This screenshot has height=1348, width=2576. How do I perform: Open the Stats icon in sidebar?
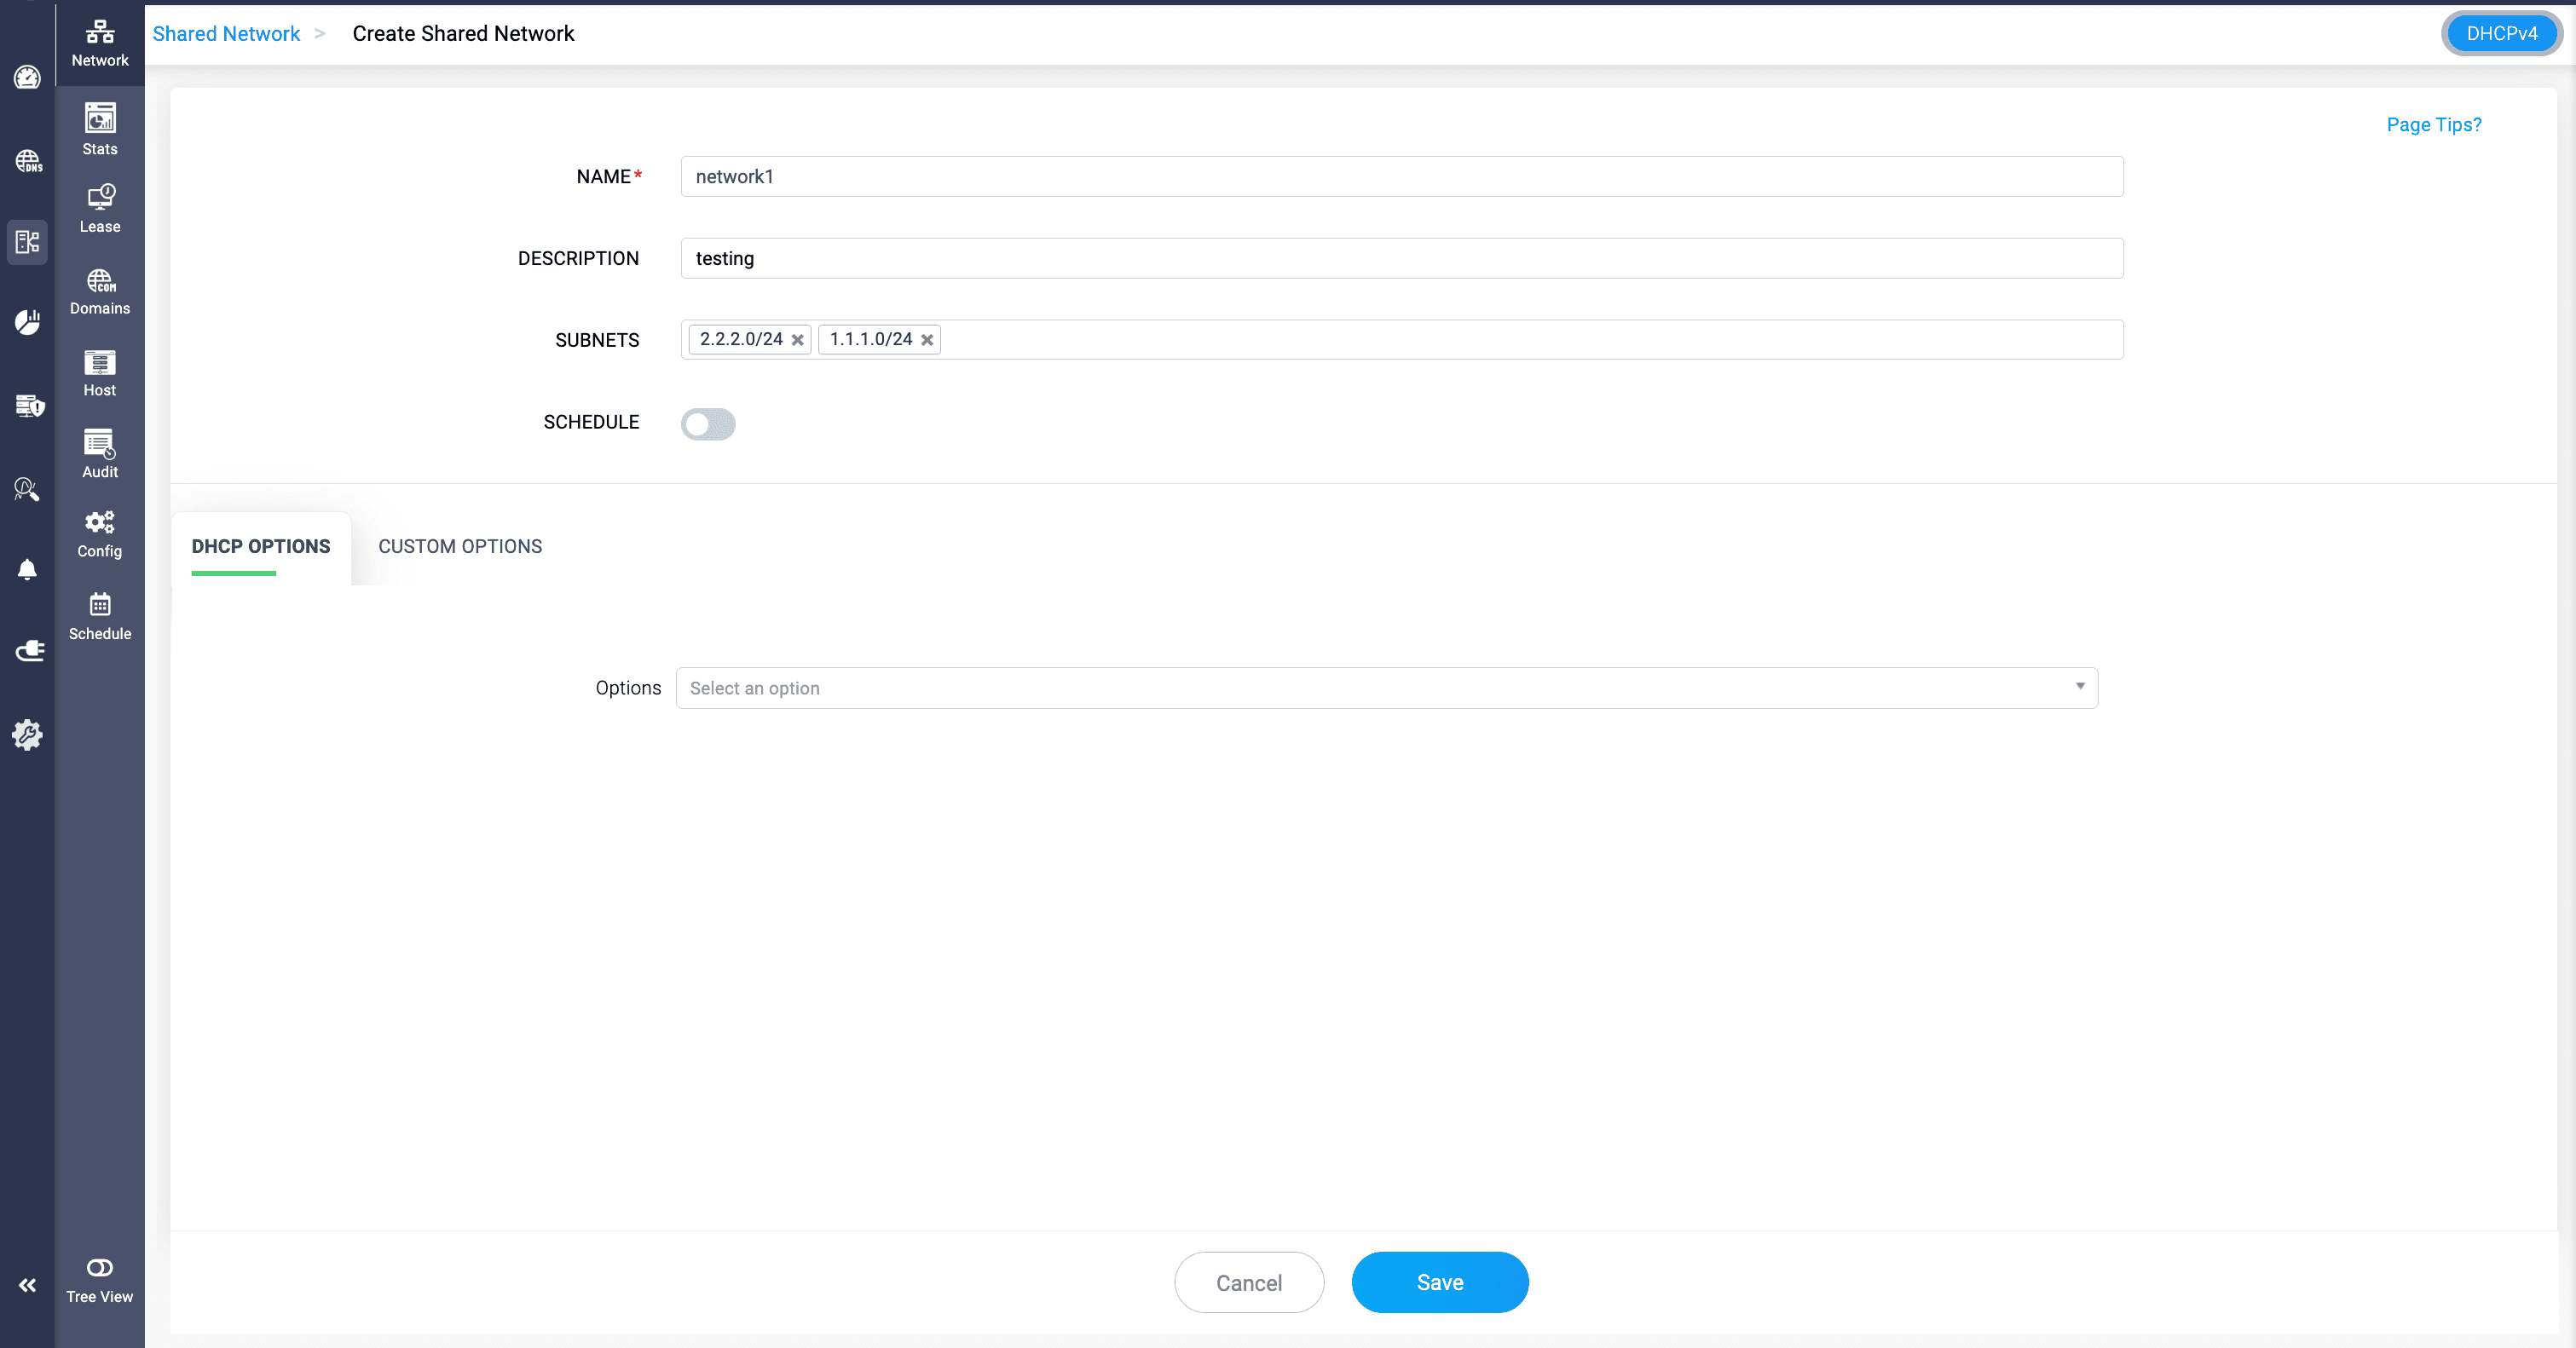[99, 130]
